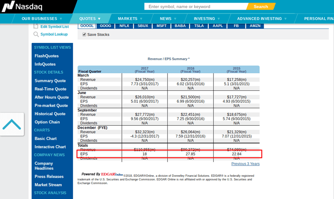Screen dimensions: 334x199
Task: Open Historical Quote page
Action: point(50,114)
